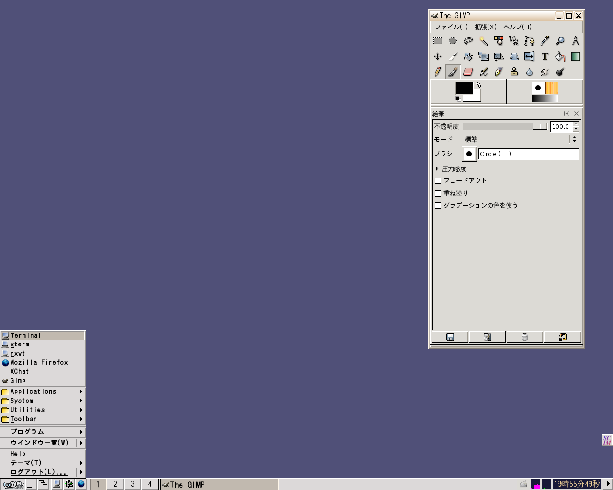This screenshot has width=613, height=490.
Task: Select the Crop knife tool
Action: (453, 56)
